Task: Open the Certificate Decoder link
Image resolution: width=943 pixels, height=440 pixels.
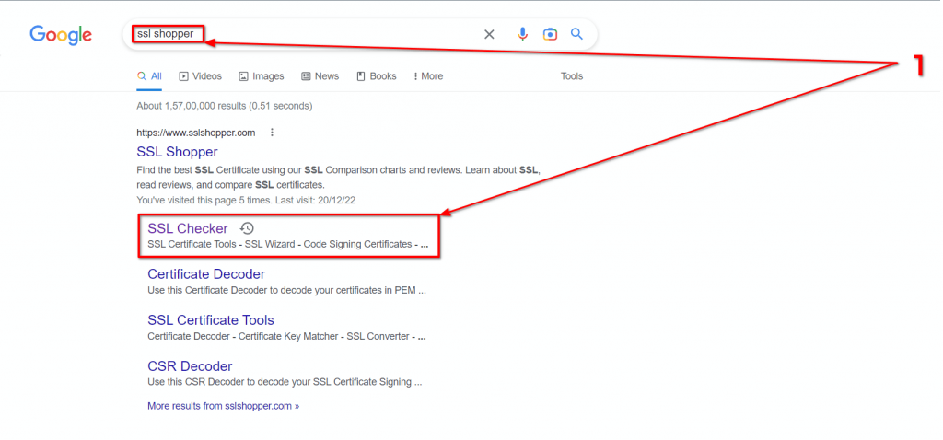Action: point(206,274)
